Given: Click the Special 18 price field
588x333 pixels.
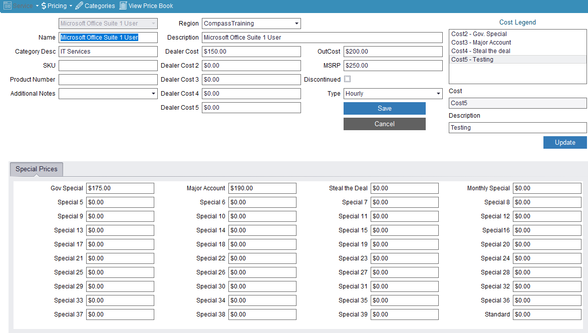Looking at the screenshot, I should pos(262,244).
